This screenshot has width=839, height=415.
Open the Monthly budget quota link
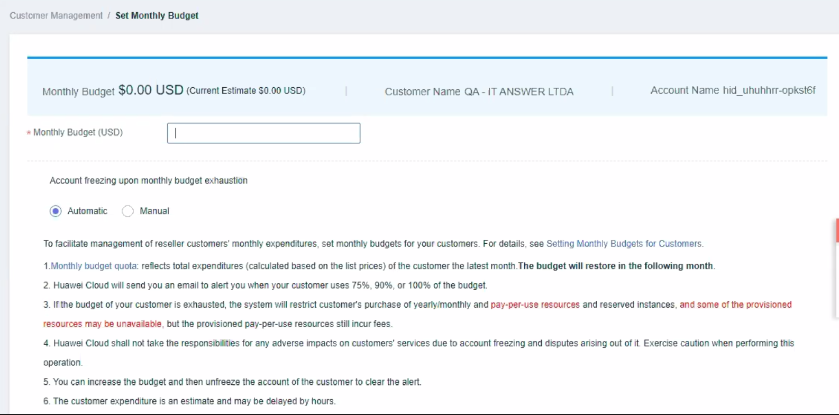(x=94, y=266)
